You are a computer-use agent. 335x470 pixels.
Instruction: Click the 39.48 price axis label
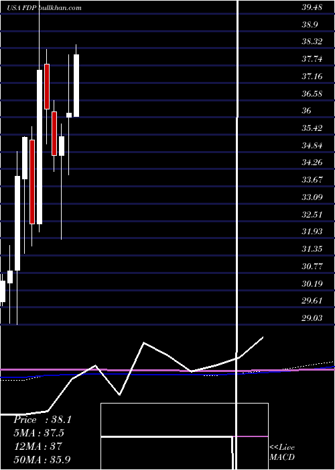pyautogui.click(x=312, y=7)
